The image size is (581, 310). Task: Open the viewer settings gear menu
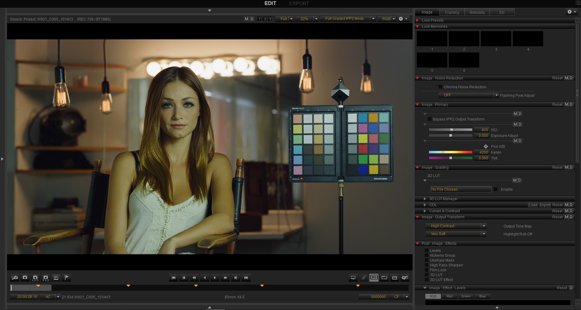click(403, 19)
